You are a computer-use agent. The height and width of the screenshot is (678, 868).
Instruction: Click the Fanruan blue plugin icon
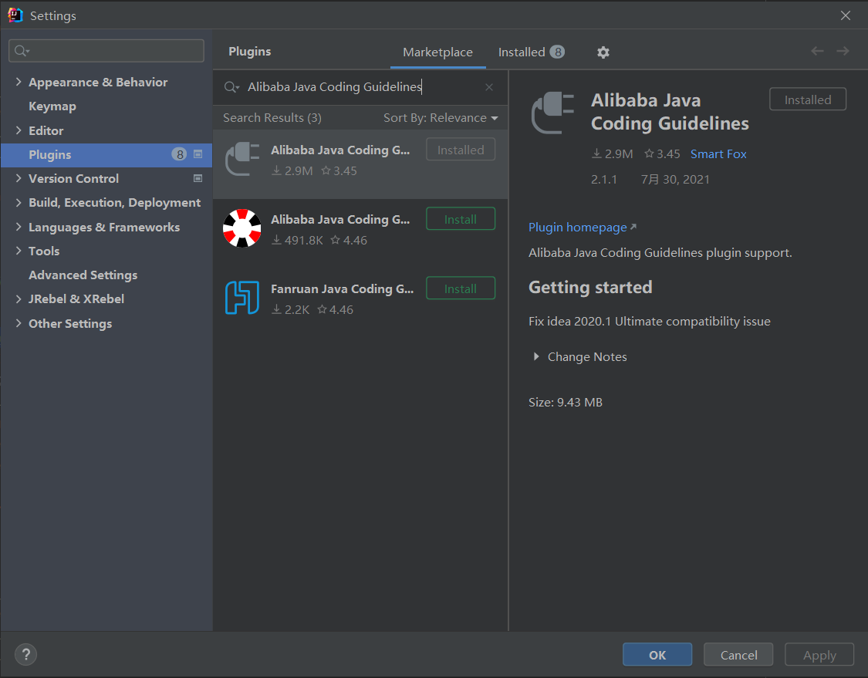(242, 297)
